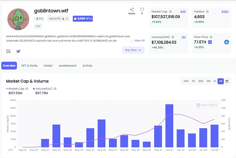236x158 pixels.
Task: Select the 1Y time range
Action: coord(215,81)
